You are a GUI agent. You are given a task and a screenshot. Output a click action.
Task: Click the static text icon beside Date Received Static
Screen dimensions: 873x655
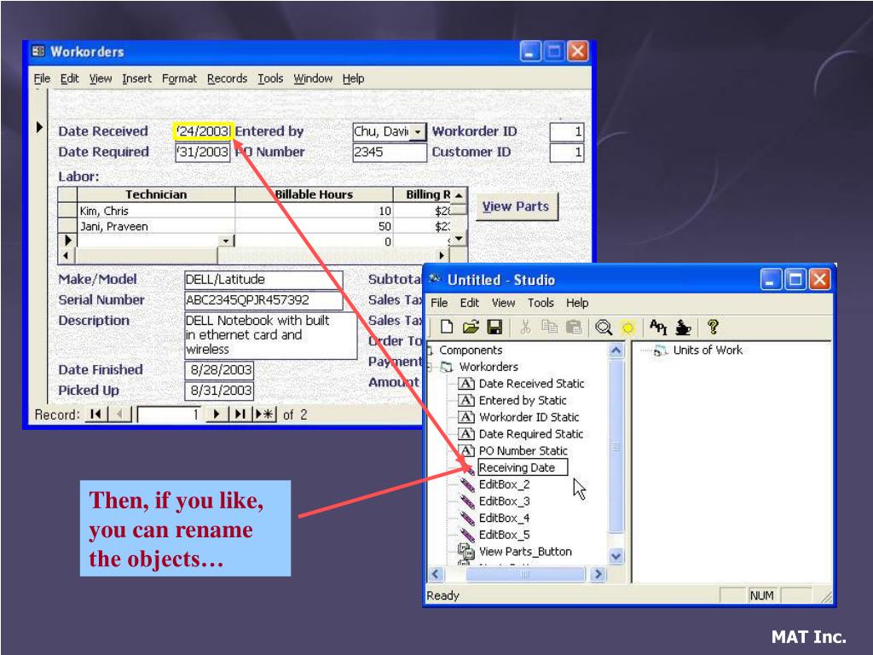[x=466, y=383]
